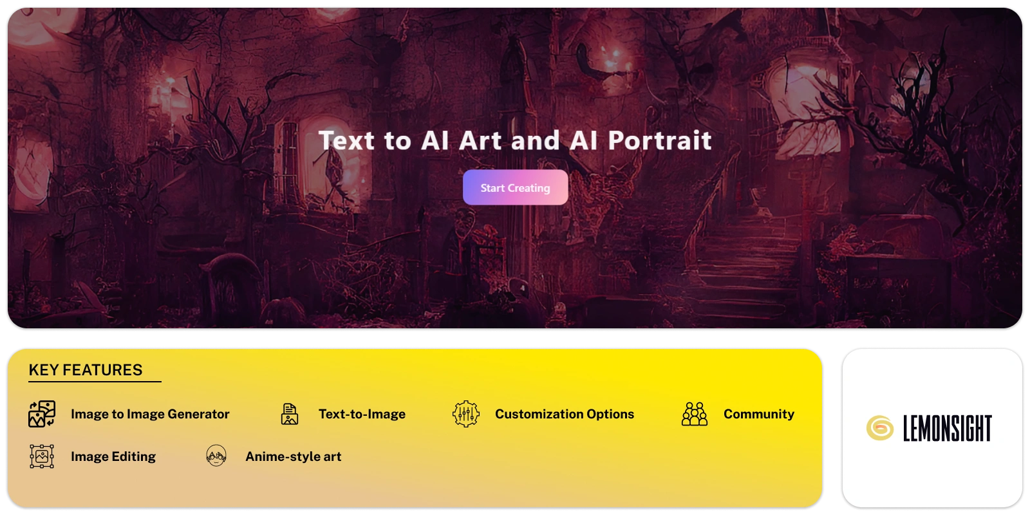Screen dimensions: 1030x515
Task: Click the Text to AI Art headline
Action: click(515, 140)
